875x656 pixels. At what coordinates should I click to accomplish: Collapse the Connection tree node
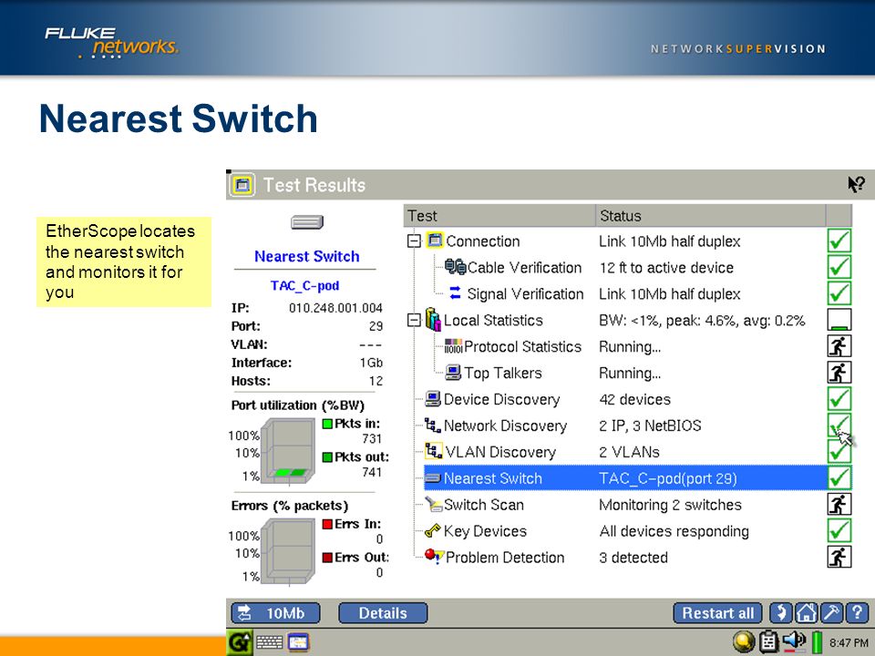point(414,241)
